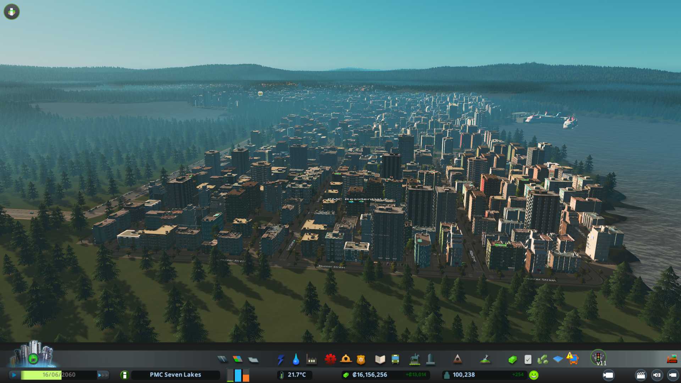Screen dimensions: 681x383
Task: Open the Districts painting menu
Action: [x=253, y=360]
